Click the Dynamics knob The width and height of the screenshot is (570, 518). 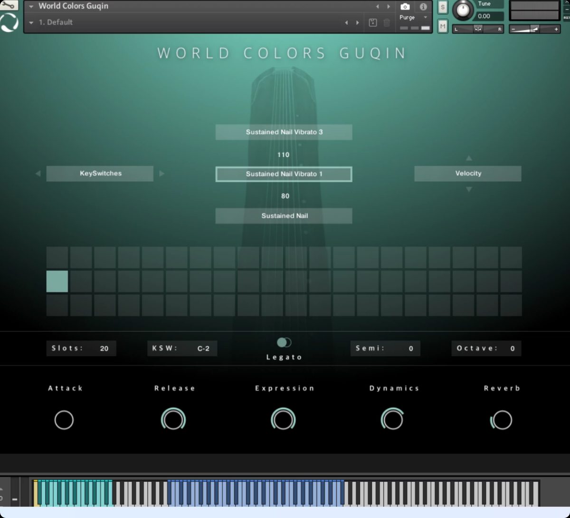pyautogui.click(x=393, y=420)
